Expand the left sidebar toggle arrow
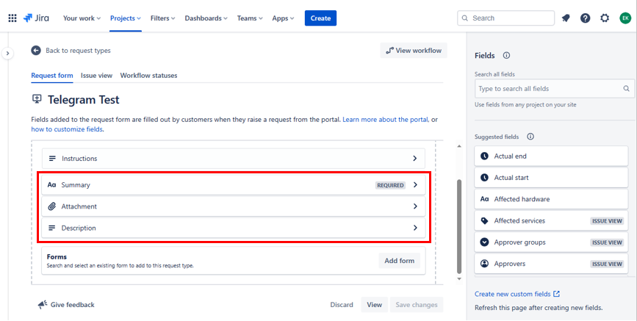 [7, 53]
